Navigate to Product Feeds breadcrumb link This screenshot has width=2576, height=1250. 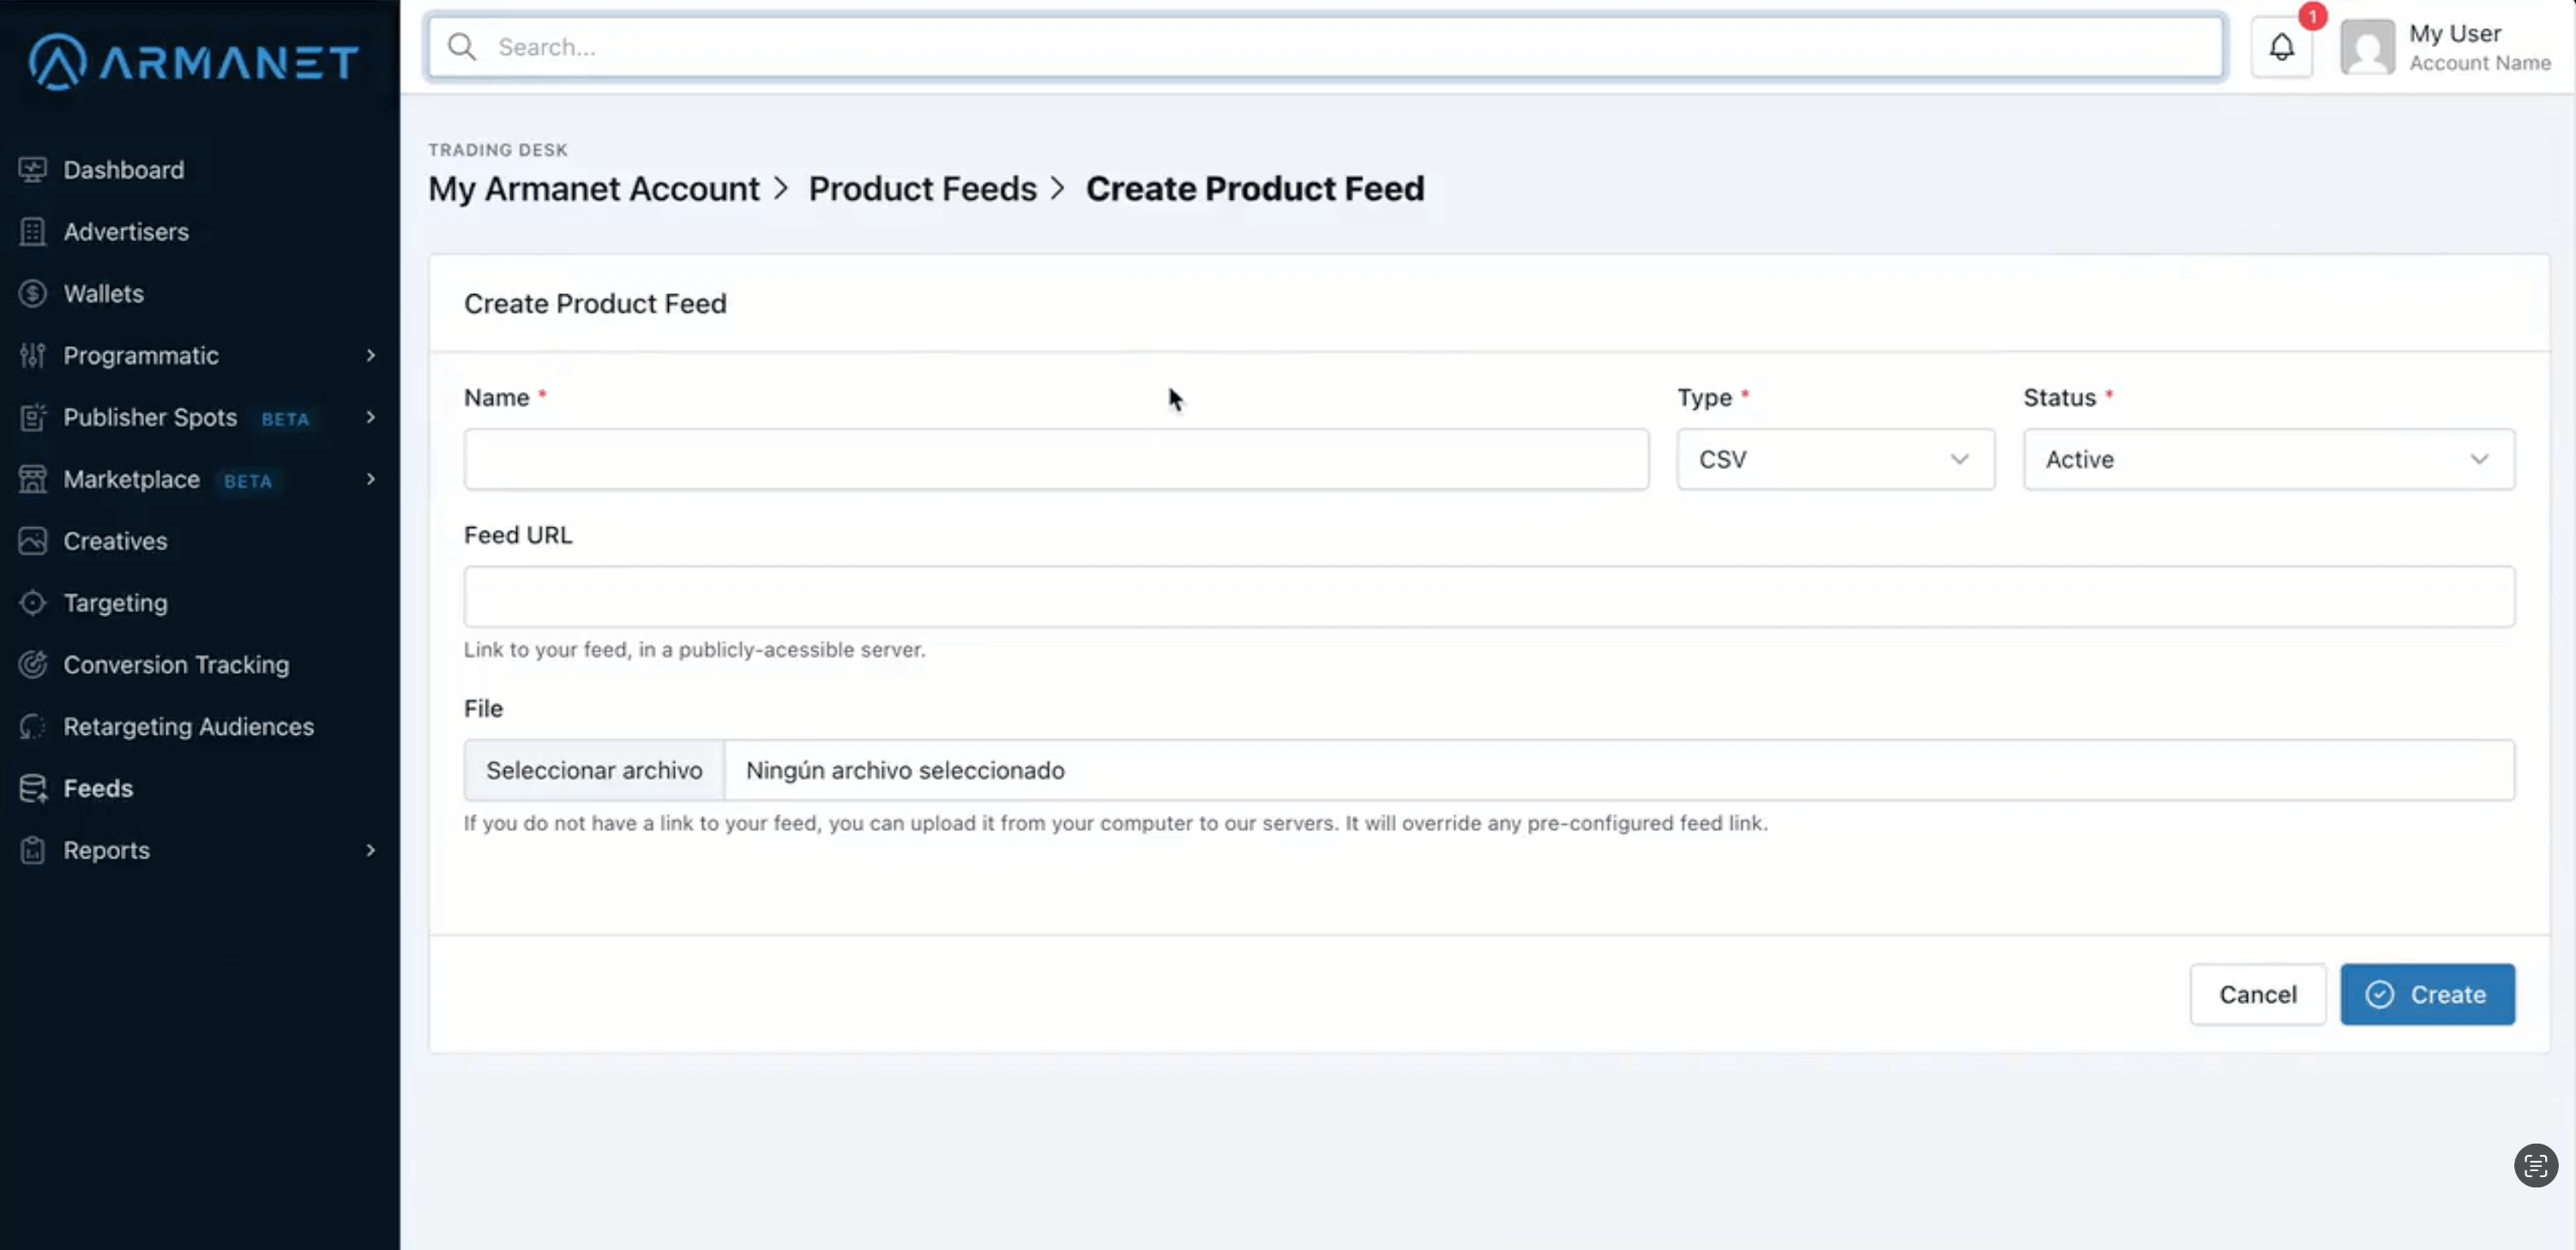(922, 189)
